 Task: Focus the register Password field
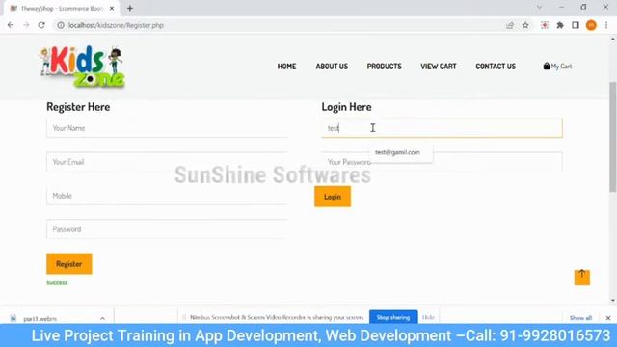167,229
